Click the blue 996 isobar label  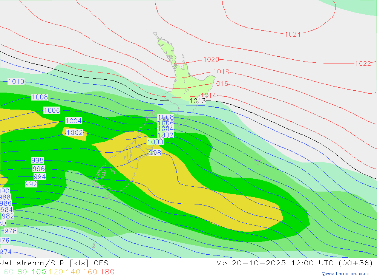(x=39, y=169)
